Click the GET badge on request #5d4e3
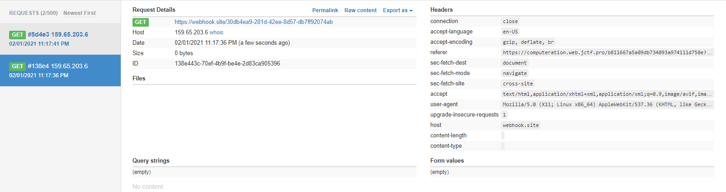 click(x=18, y=35)
